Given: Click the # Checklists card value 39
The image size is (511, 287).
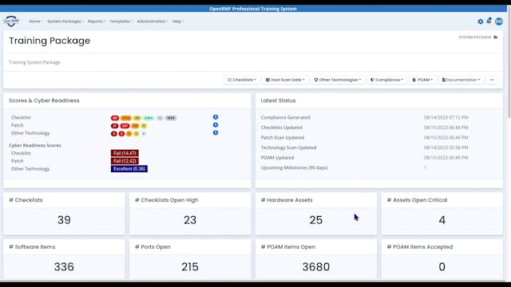Looking at the screenshot, I should coord(64,220).
